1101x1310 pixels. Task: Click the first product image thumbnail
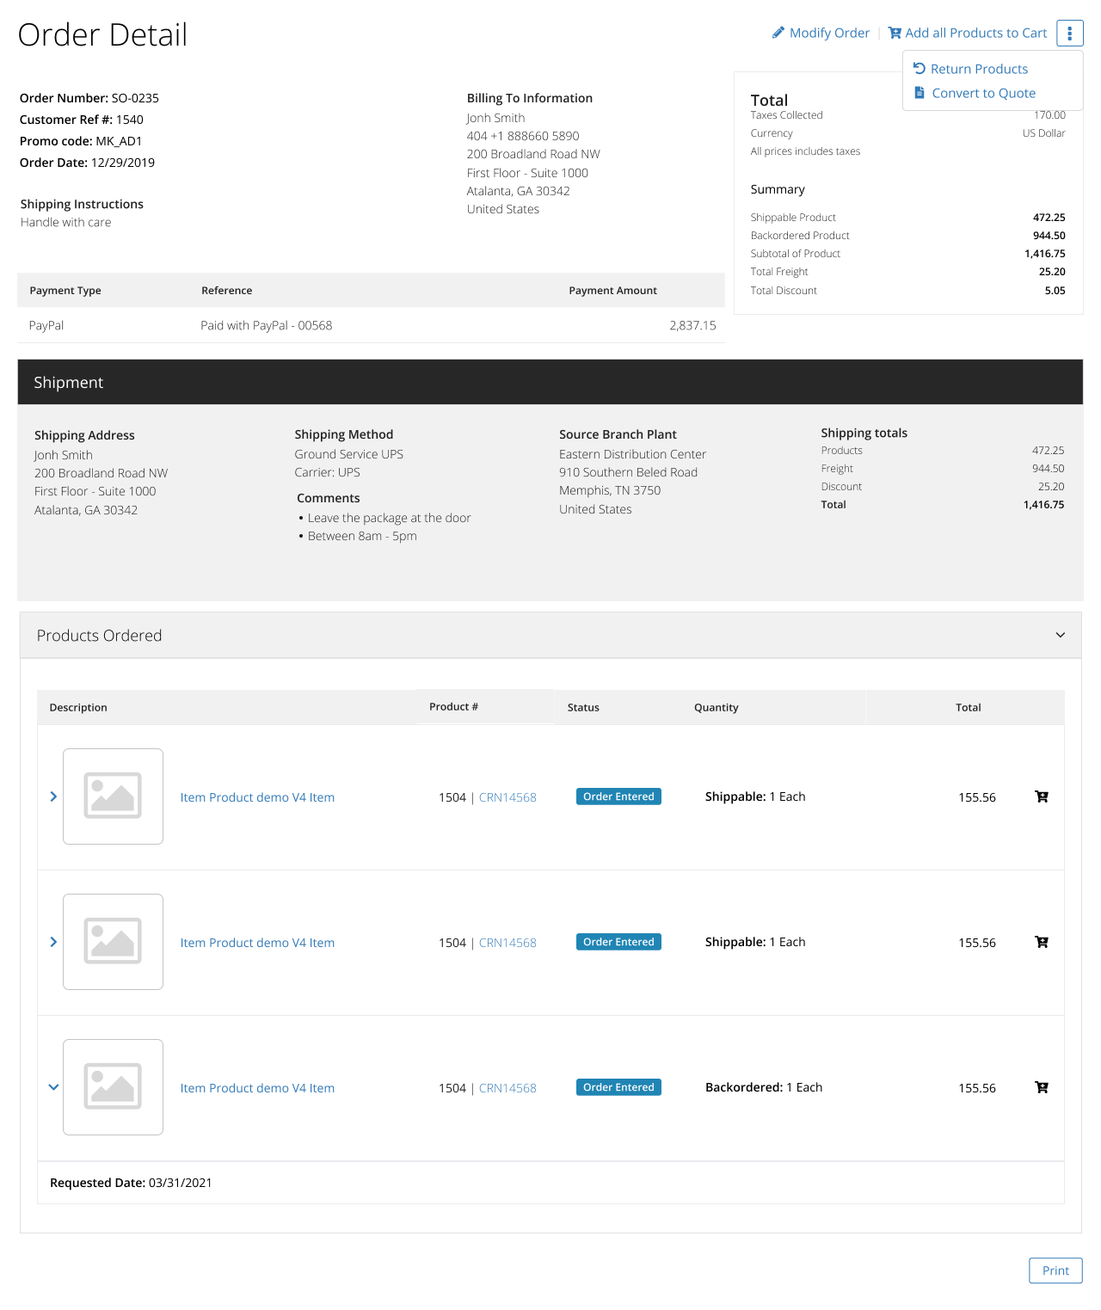click(113, 796)
